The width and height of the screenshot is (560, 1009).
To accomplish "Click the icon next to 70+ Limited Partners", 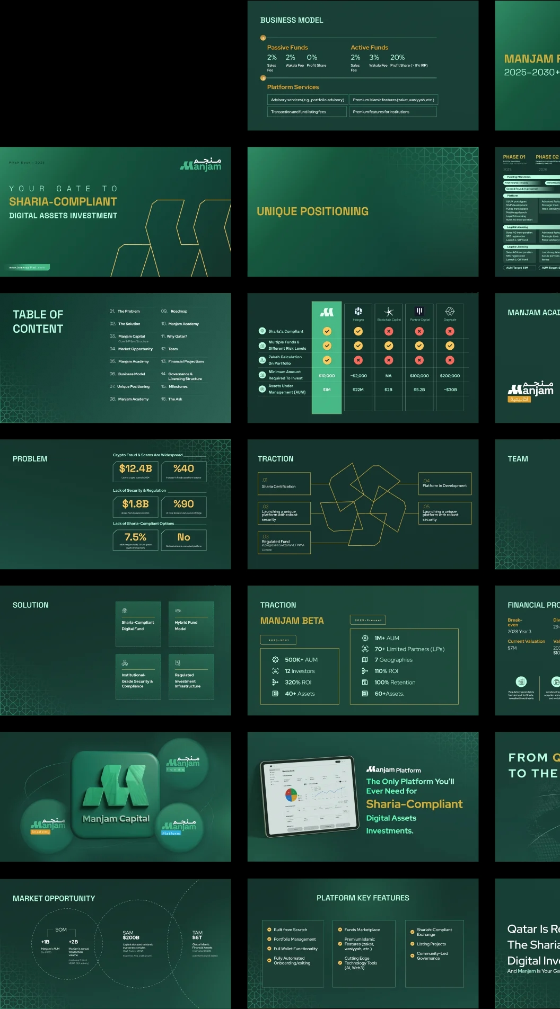I will pyautogui.click(x=365, y=649).
